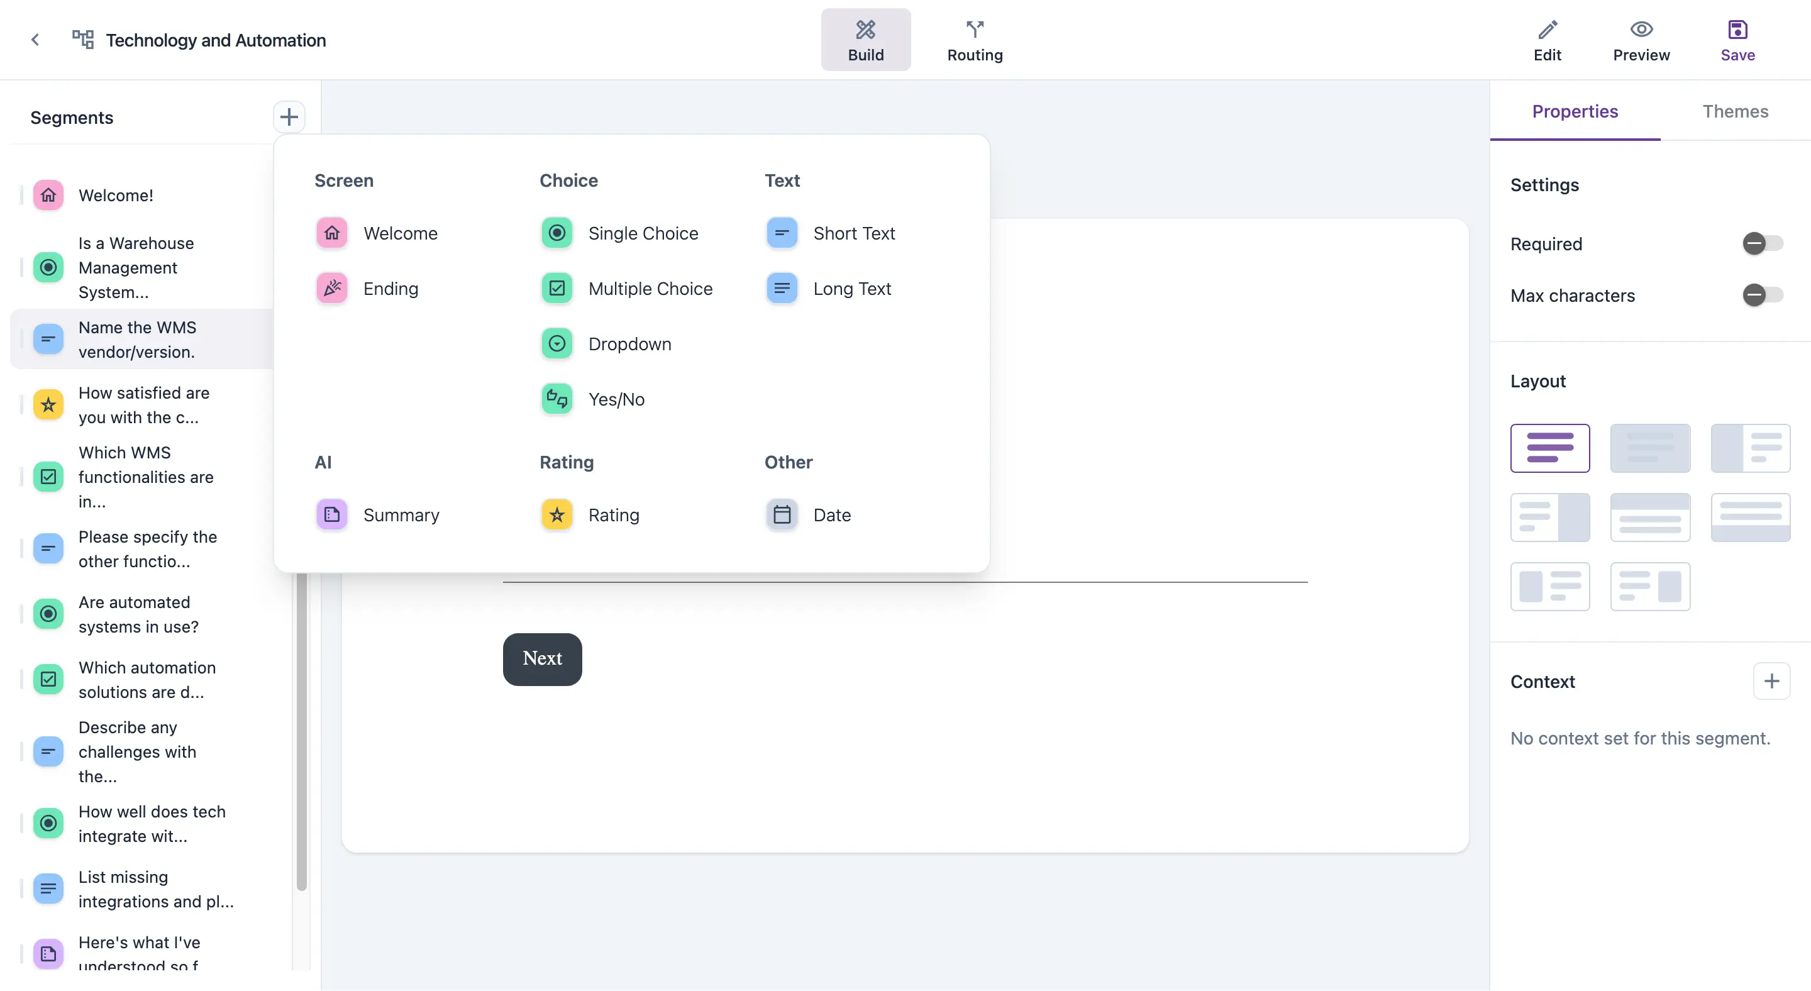
Task: Switch to the Routing tab
Action: point(975,40)
